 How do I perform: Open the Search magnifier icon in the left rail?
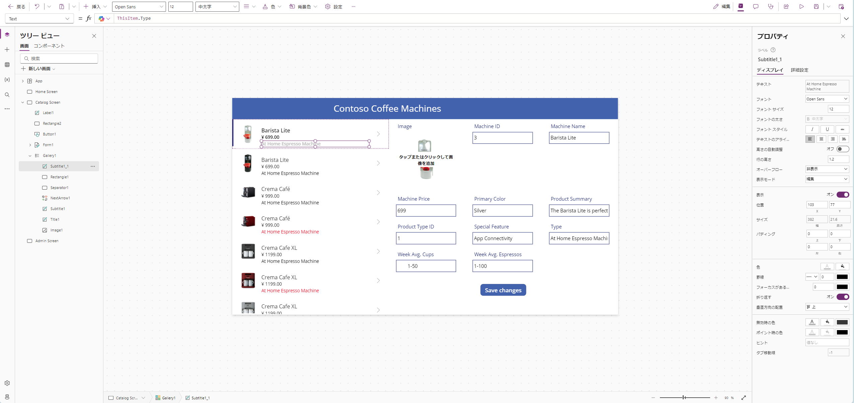[7, 95]
